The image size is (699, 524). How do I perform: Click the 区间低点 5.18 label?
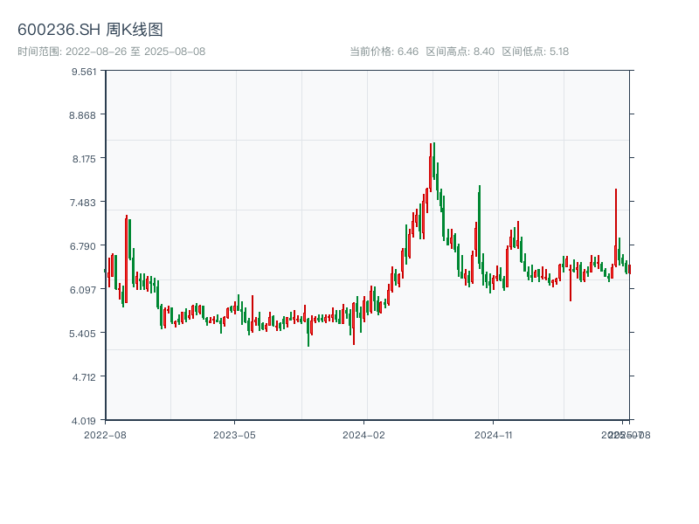click(535, 52)
